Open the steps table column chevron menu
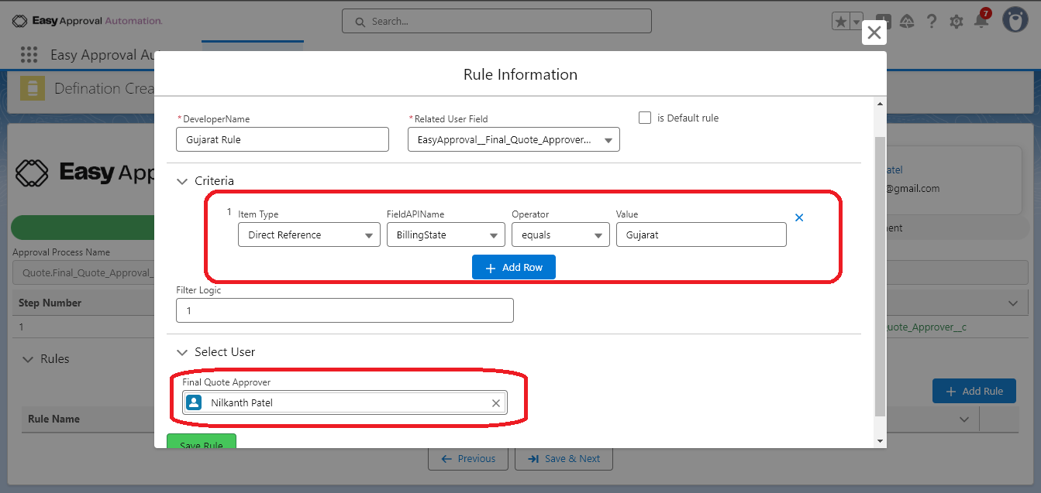 [x=1013, y=303]
